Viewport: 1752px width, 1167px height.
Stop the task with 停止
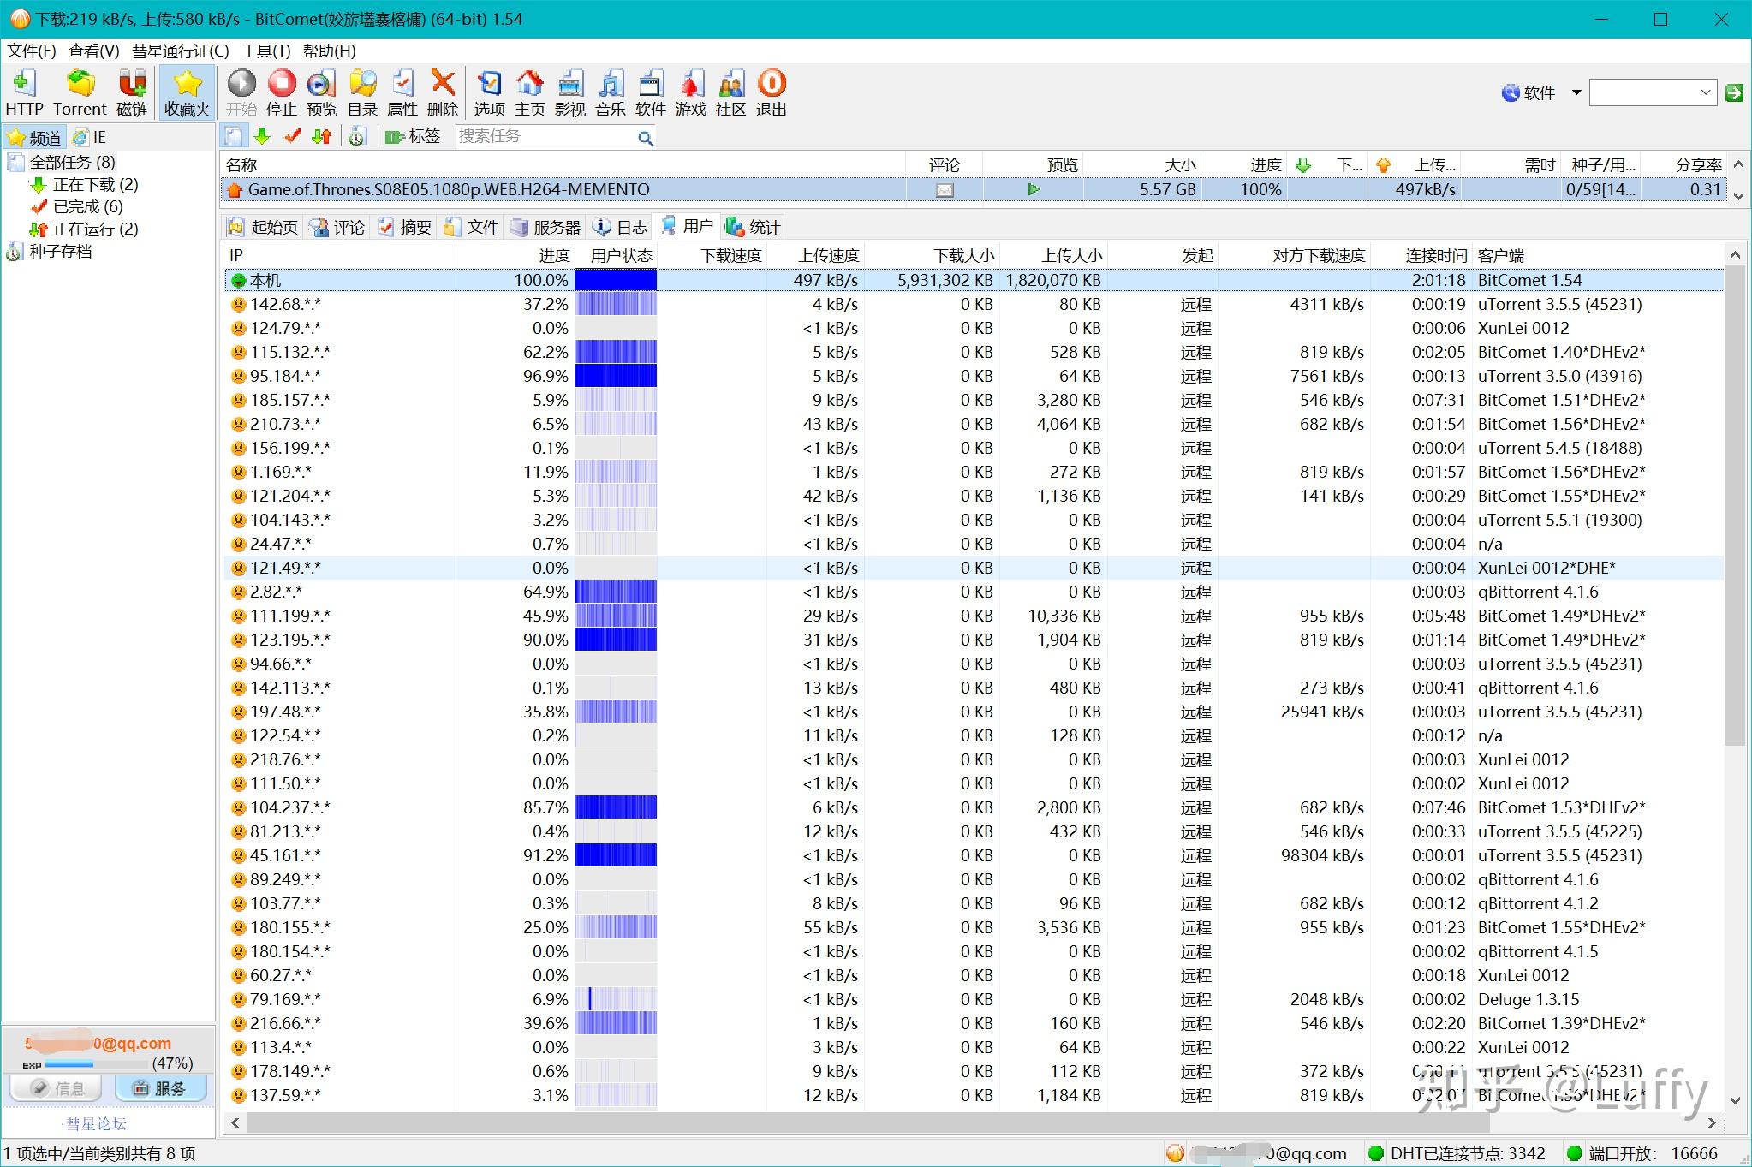tap(282, 92)
